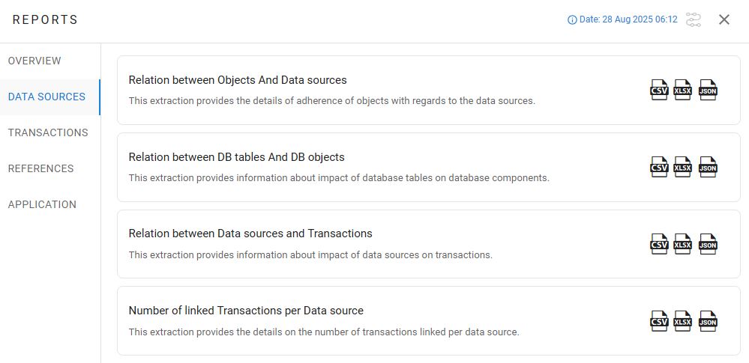Switch to the Transactions tab
749x363 pixels.
pos(48,132)
